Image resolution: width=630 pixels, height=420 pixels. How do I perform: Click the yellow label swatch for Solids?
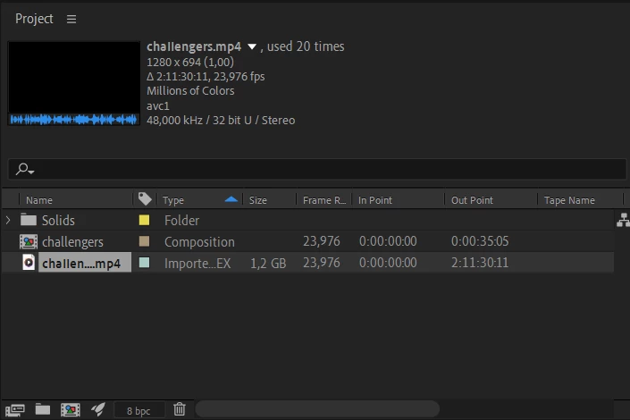pyautogui.click(x=144, y=220)
